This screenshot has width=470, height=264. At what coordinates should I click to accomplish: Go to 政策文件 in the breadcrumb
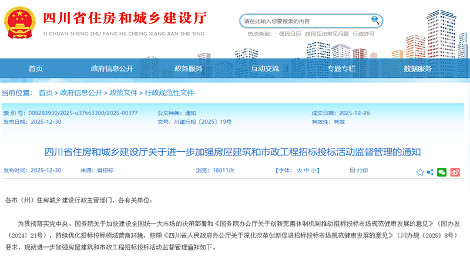point(123,93)
